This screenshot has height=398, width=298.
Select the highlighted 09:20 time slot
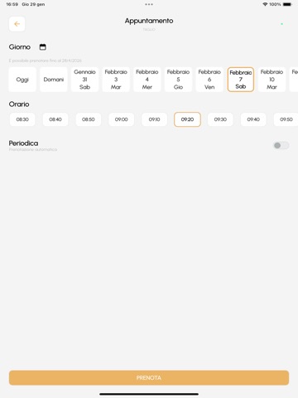tap(187, 119)
